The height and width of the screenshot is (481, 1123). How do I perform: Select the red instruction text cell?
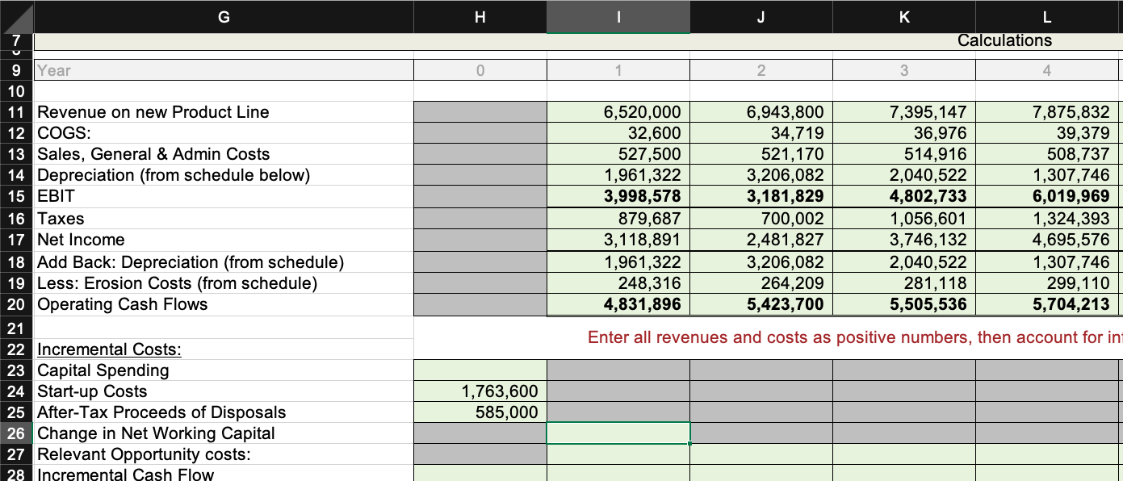[807, 337]
